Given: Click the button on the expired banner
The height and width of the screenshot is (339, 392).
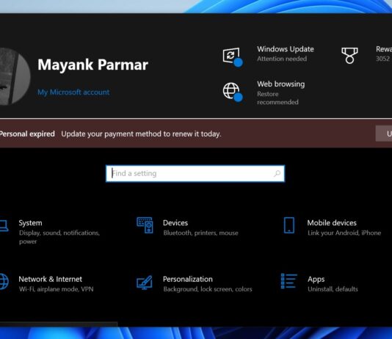Looking at the screenshot, I should [384, 134].
